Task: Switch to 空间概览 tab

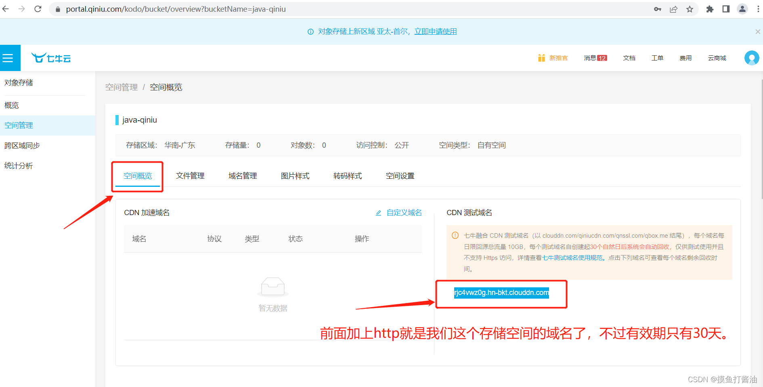Action: pyautogui.click(x=138, y=176)
